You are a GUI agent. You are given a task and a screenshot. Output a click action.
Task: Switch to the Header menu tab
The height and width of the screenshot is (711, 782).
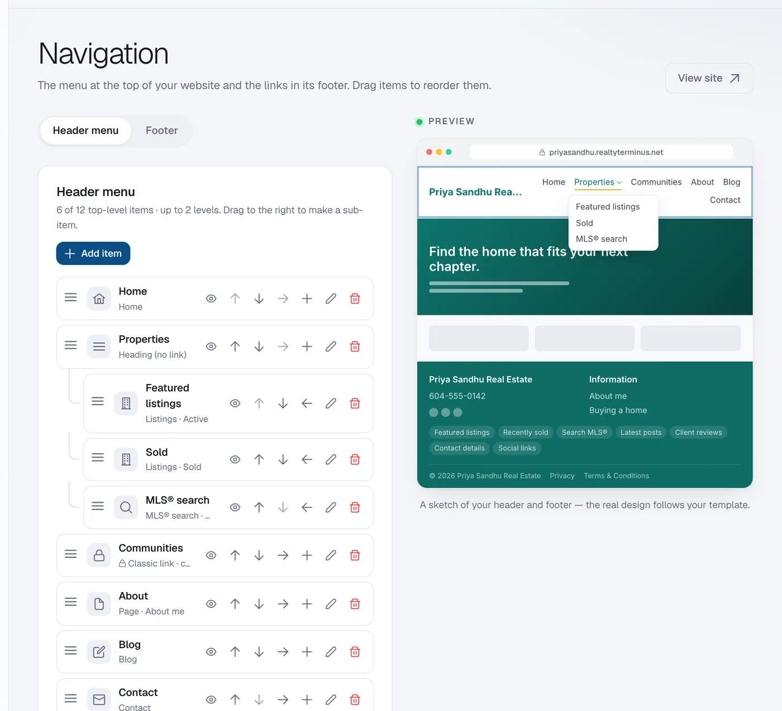point(85,131)
